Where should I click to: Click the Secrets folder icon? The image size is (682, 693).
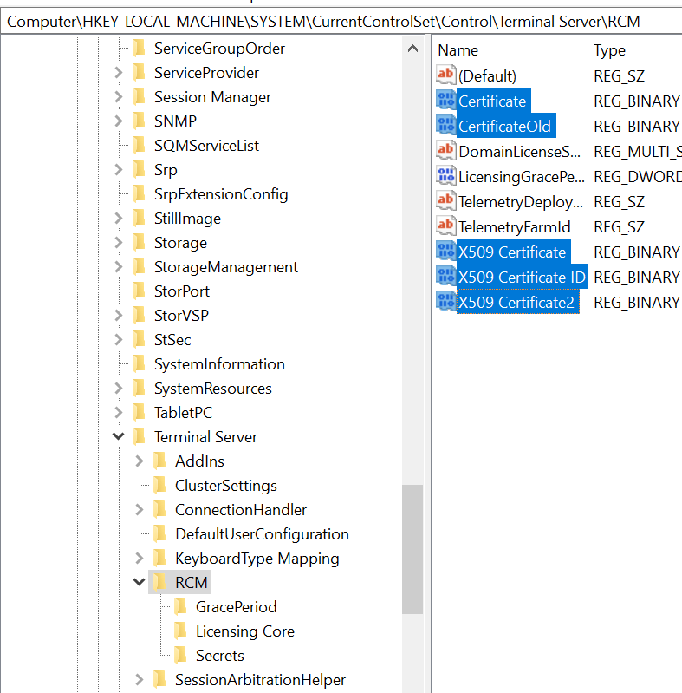coord(180,656)
